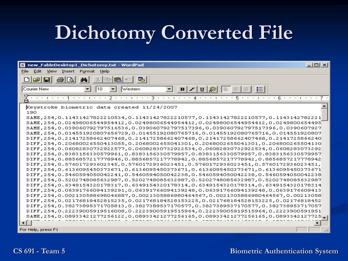Click the DIFF row starting 0.06391766094139291

click(x=174, y=190)
